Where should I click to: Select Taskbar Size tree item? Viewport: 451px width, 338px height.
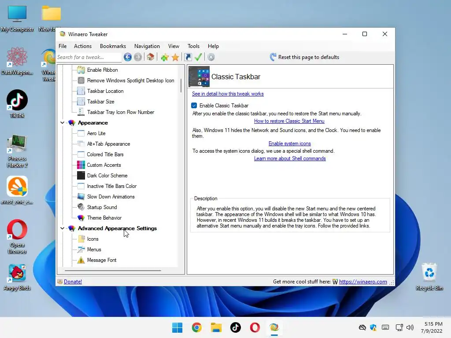pos(101,102)
